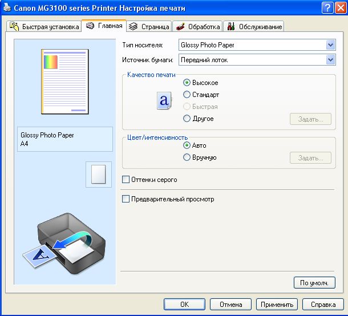This screenshot has width=348, height=316.
Task: Click Задать in the color intensity group
Action: (x=310, y=158)
